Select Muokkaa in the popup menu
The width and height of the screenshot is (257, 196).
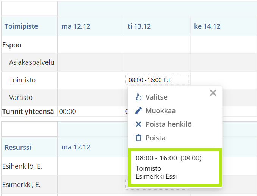point(160,111)
